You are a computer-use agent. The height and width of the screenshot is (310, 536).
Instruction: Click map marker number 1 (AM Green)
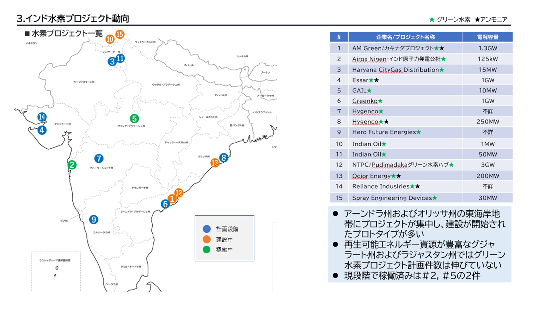coord(172,199)
